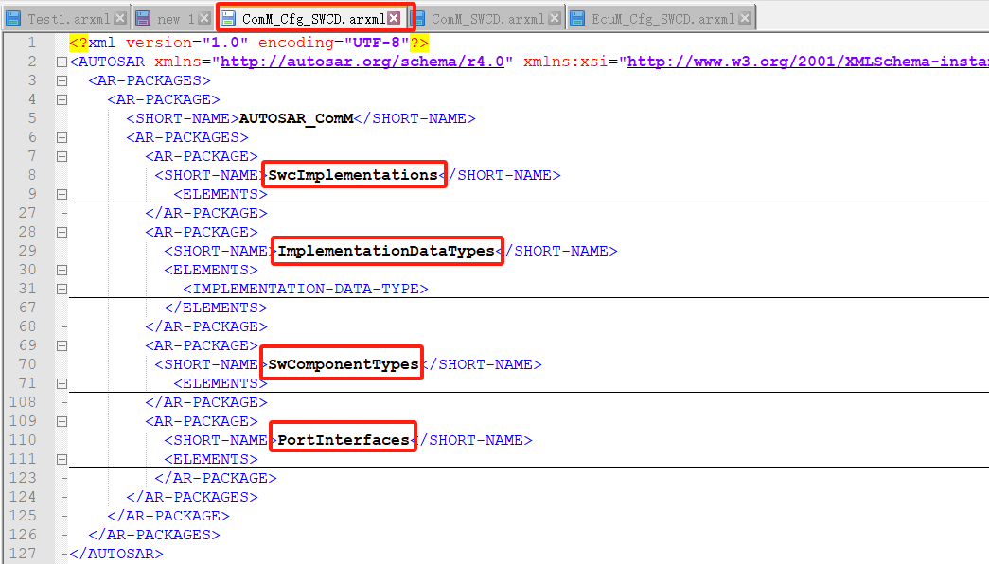Image resolution: width=989 pixels, height=564 pixels.
Task: Open the ComM_SWCD.arxml tab
Action: tap(487, 19)
